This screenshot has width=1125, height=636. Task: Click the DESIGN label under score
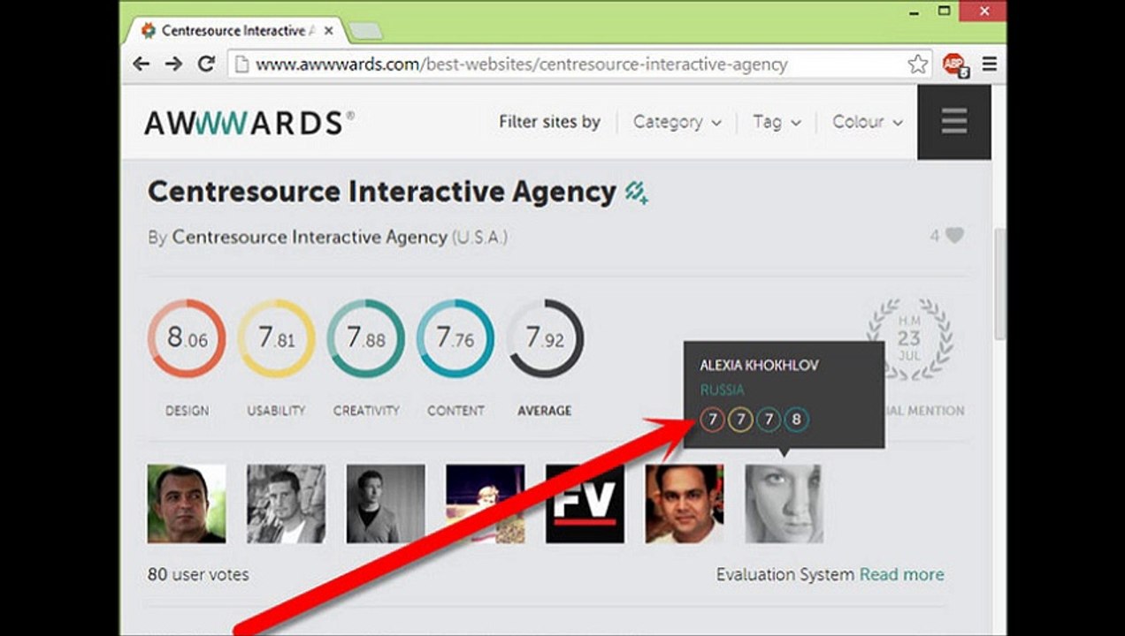187,411
